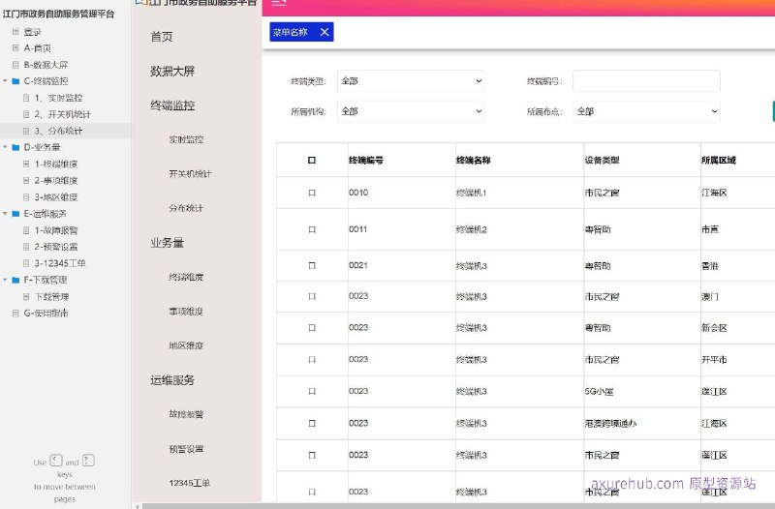Open 故障报警 submenu item
The width and height of the screenshot is (775, 509).
click(186, 414)
